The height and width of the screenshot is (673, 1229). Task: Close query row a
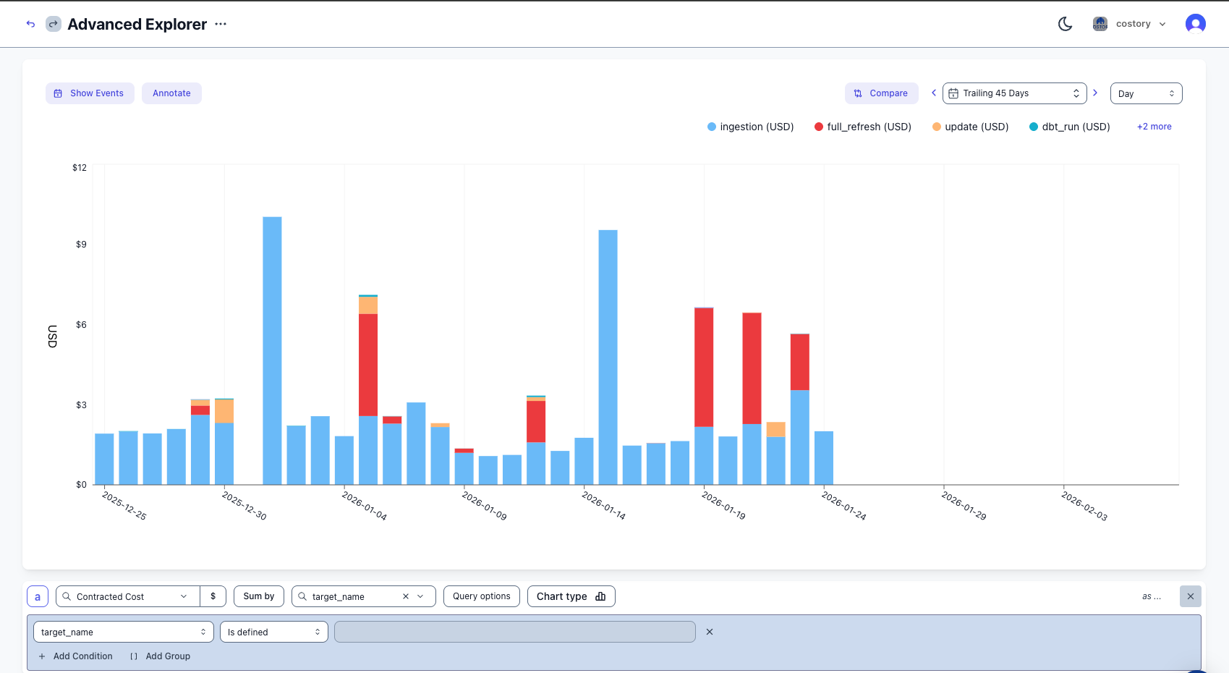(x=1191, y=596)
